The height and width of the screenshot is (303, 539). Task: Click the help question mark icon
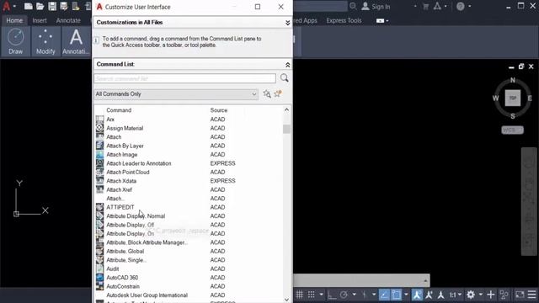(x=461, y=6)
